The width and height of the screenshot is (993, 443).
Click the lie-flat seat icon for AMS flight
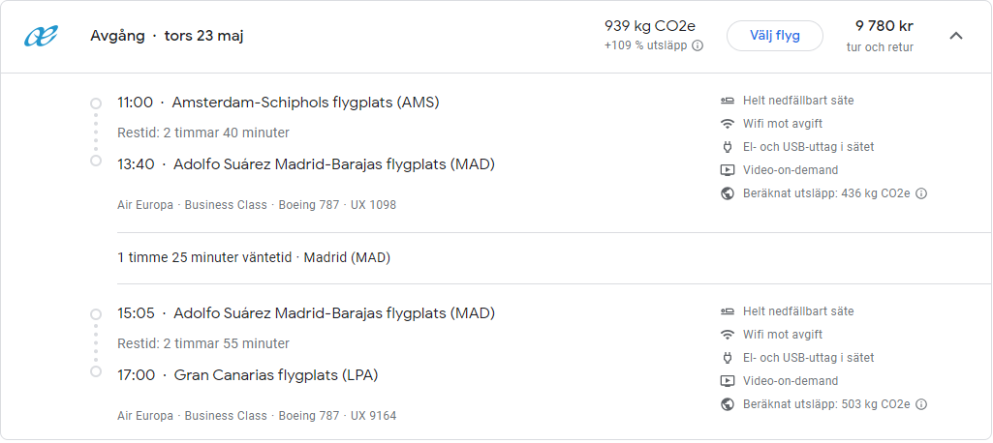click(x=728, y=101)
